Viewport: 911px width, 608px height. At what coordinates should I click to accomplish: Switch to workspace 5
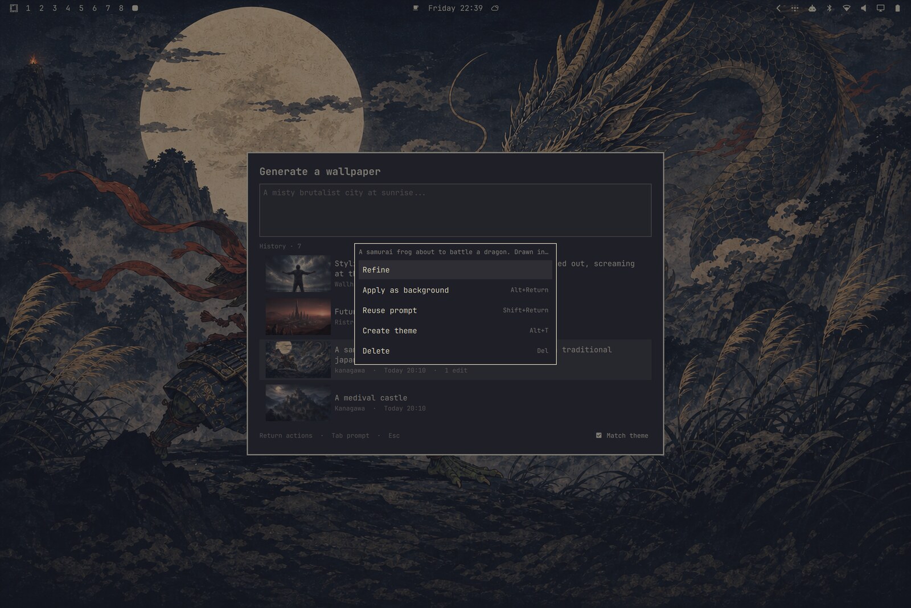(81, 8)
